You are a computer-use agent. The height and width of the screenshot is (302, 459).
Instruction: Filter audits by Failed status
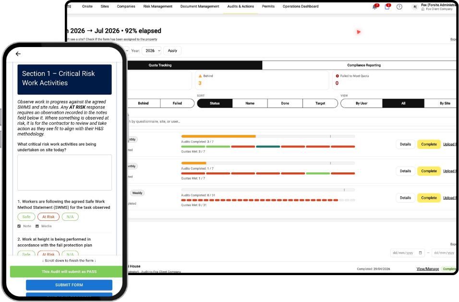click(177, 103)
